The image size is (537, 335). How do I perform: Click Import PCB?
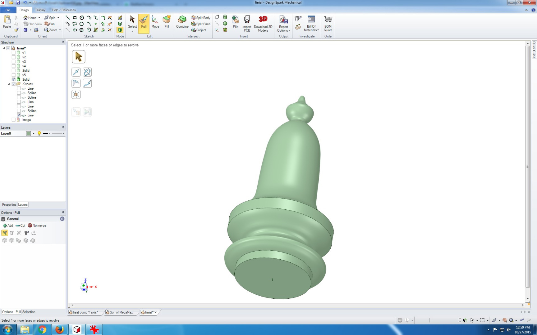coord(247,24)
